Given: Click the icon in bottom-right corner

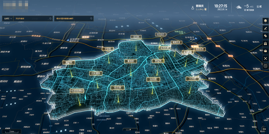Looking at the screenshot, I should click(265, 129).
